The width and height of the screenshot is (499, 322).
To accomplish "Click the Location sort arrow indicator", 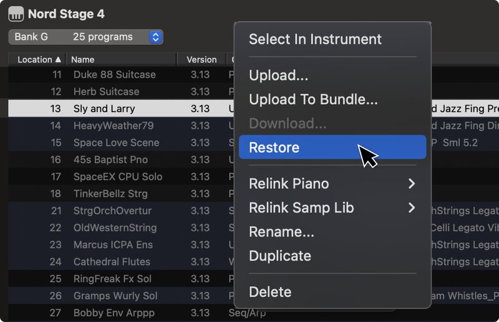I will [58, 59].
